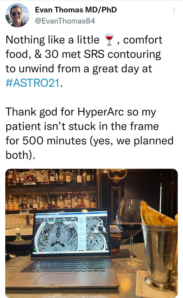Viewport: 183px width, 298px height.
Task: Click the bottom-right coronal MRI view
Action: 97,242
